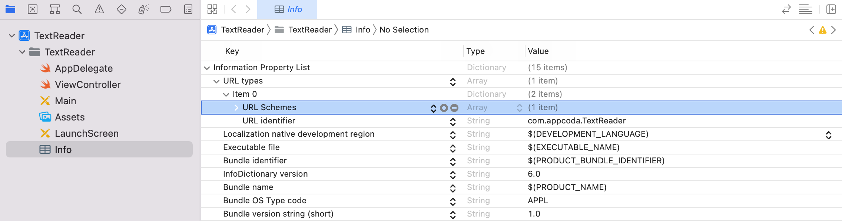Select the Info editor tab
The width and height of the screenshot is (842, 221).
288,9
